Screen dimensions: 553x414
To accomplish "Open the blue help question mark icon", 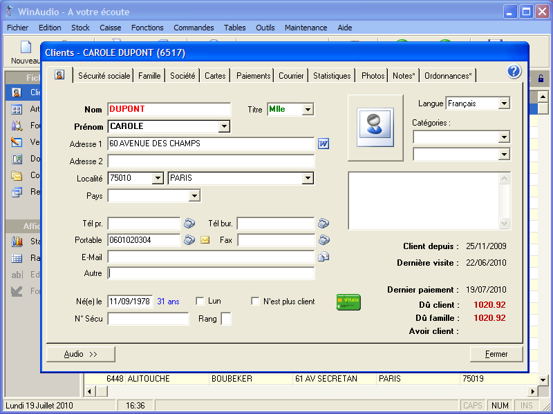I will (x=514, y=72).
